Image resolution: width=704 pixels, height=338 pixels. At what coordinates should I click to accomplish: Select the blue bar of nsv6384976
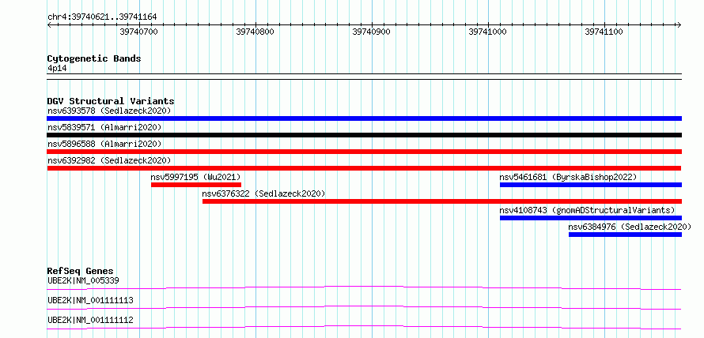coord(625,235)
